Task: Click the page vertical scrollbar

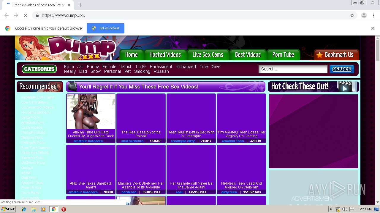Action: click(378, 50)
